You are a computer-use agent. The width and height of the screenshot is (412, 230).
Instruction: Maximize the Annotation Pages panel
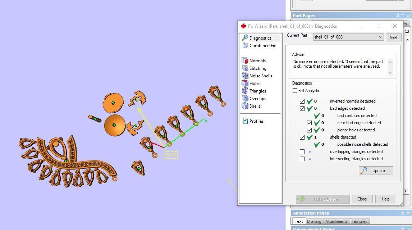pyautogui.click(x=403, y=213)
